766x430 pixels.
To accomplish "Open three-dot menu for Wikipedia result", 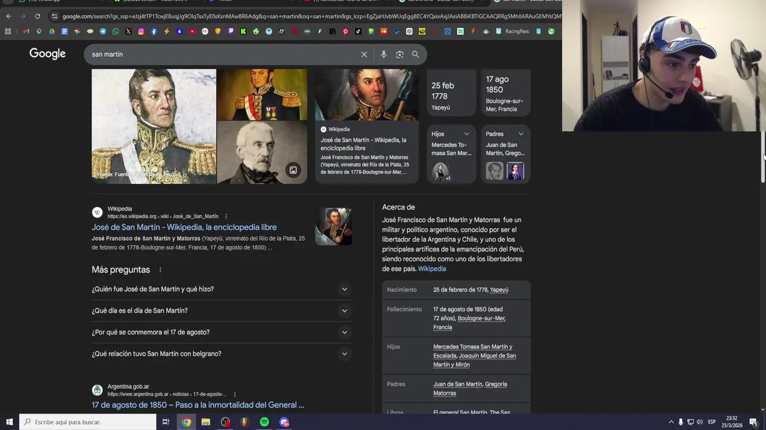I will [226, 216].
